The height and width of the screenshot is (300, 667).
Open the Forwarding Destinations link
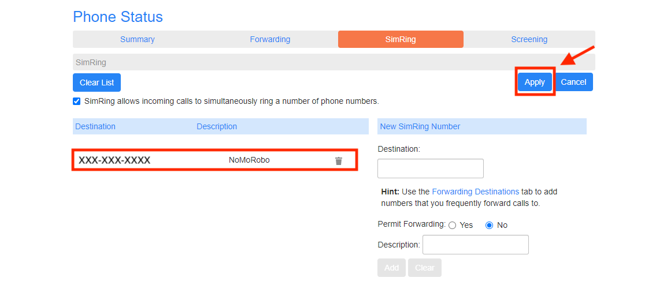[x=475, y=192]
